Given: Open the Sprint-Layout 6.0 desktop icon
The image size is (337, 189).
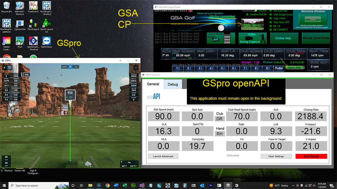Looking at the screenshot, I should tap(47, 26).
